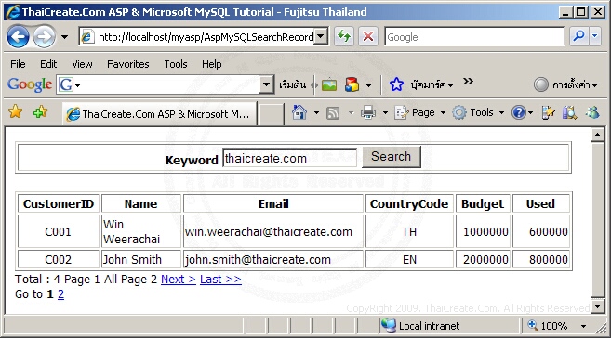
Task: Go forward with the Forward arrow button
Action: pyautogui.click(x=44, y=37)
